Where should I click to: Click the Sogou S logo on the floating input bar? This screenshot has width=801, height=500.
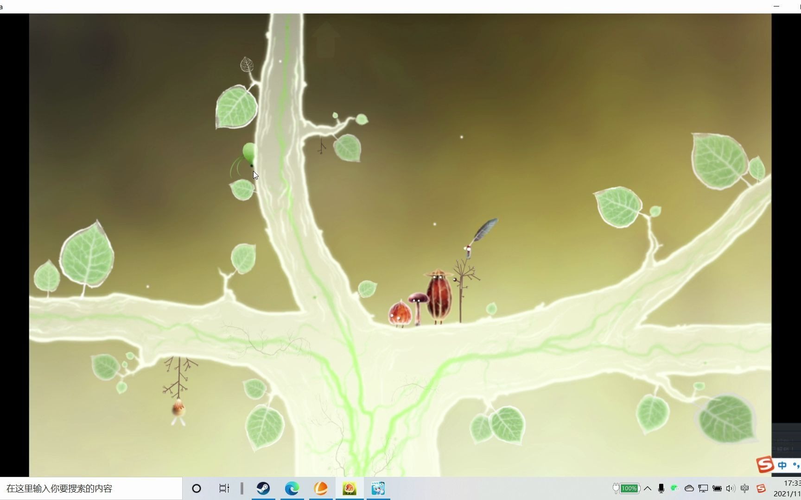[765, 464]
